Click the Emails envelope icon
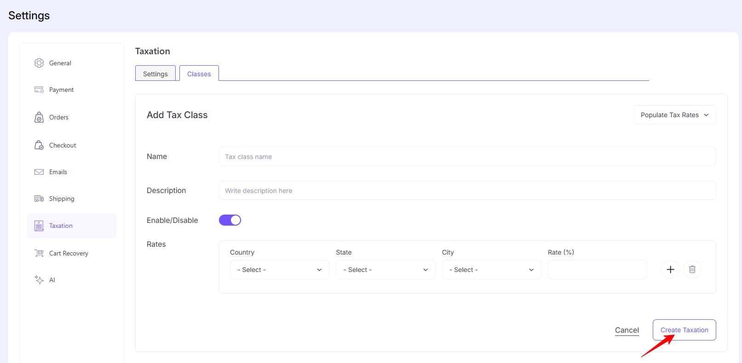This screenshot has height=363, width=742. tap(39, 172)
